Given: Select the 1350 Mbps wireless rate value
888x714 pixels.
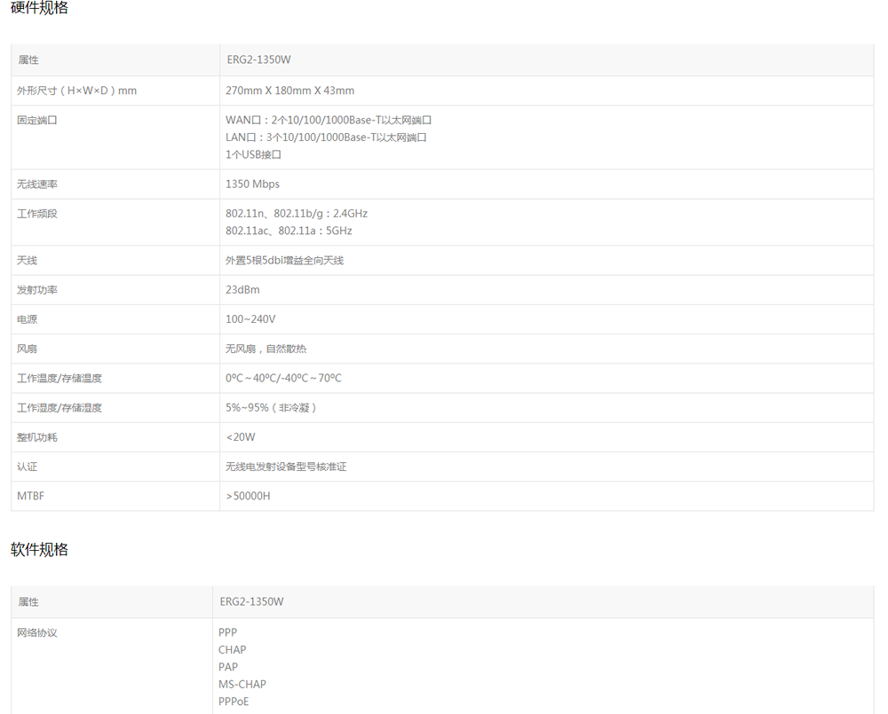Looking at the screenshot, I should click(x=252, y=184).
